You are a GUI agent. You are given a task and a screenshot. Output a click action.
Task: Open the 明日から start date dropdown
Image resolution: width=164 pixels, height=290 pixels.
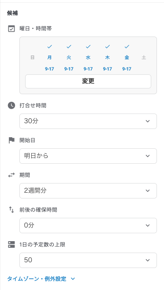click(88, 156)
